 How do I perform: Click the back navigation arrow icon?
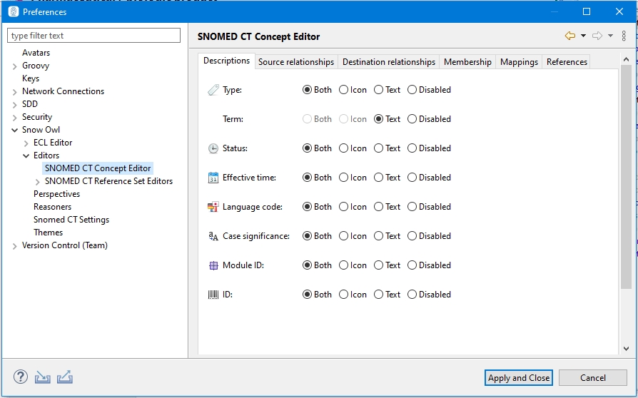point(569,36)
